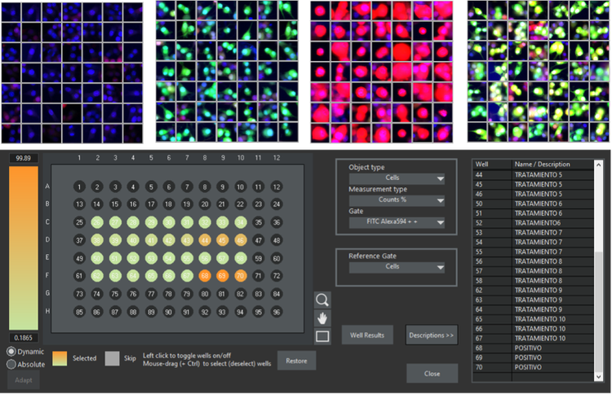Enable Dynamic color scaling

(x=11, y=351)
